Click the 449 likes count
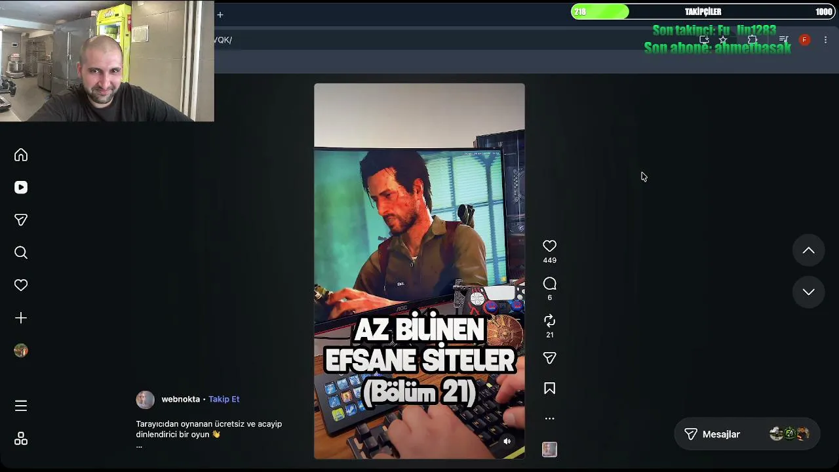839x472 pixels. [x=549, y=260]
